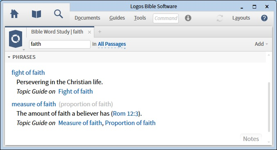Click the sync refresh icon
The image size is (277, 150).
[x=220, y=18]
